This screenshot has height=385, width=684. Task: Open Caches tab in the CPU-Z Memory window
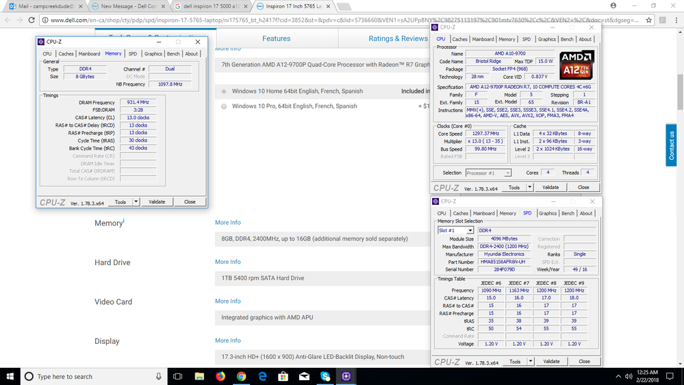[x=66, y=53]
